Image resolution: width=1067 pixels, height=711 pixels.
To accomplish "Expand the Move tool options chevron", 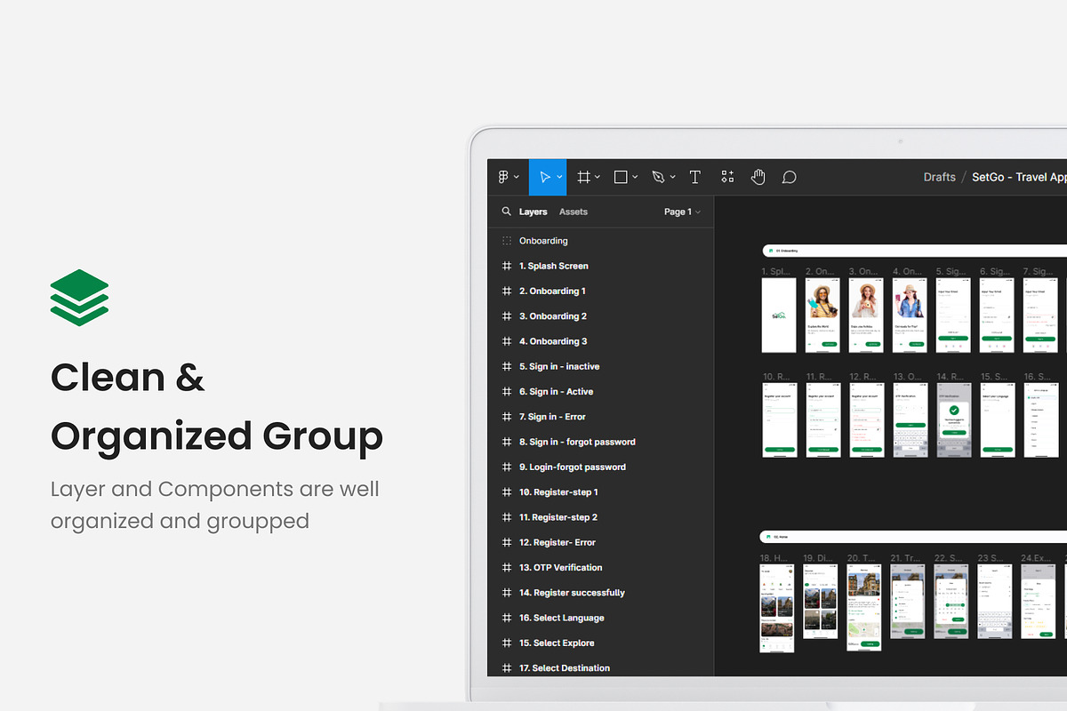I will pos(559,177).
